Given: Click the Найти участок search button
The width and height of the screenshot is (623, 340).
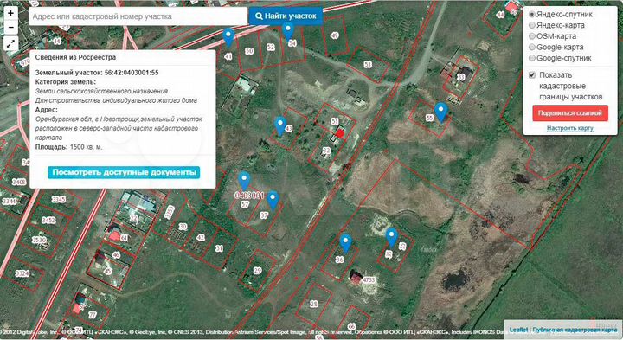Looking at the screenshot, I should [286, 16].
